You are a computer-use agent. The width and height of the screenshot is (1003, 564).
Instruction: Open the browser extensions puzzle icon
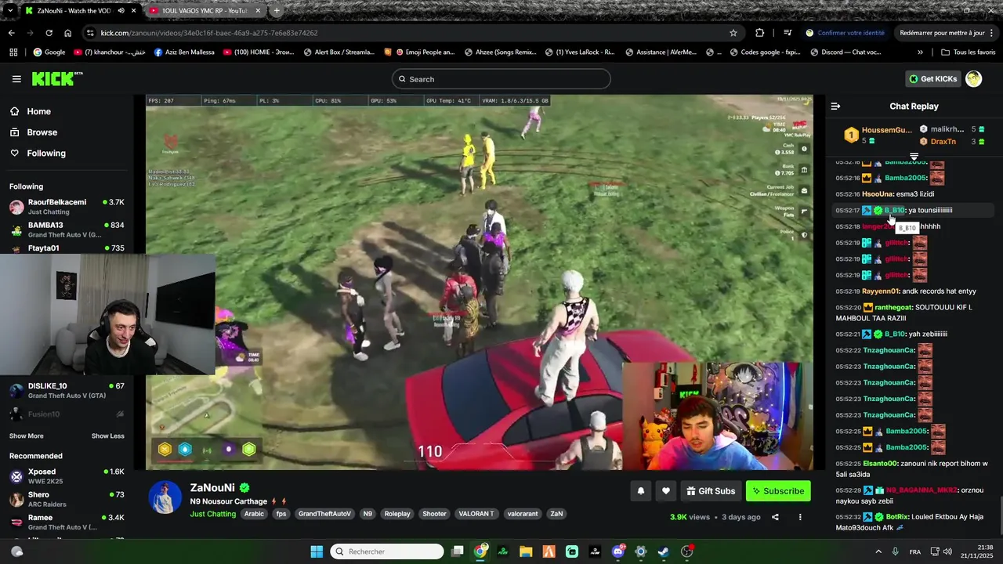click(x=759, y=33)
